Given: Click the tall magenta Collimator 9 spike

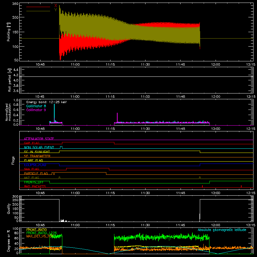Looking at the screenshot, I should (117, 118).
